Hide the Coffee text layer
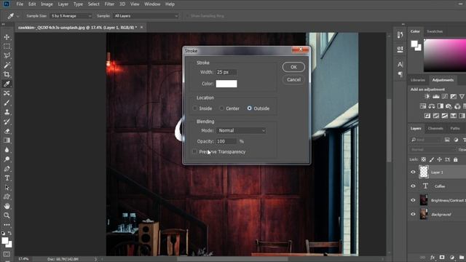This screenshot has height=262, width=466. (x=413, y=186)
